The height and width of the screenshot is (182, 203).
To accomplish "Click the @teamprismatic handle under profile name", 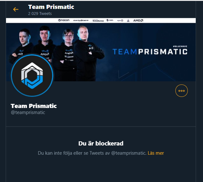I will (x=28, y=112).
